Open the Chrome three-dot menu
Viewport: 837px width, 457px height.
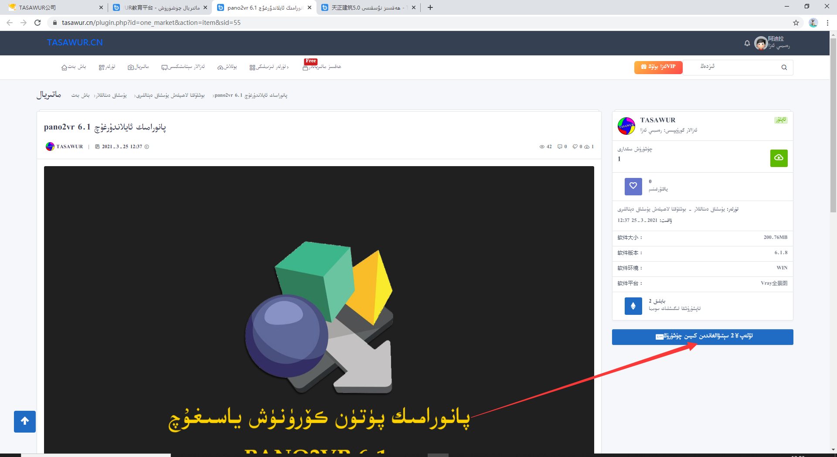(827, 23)
